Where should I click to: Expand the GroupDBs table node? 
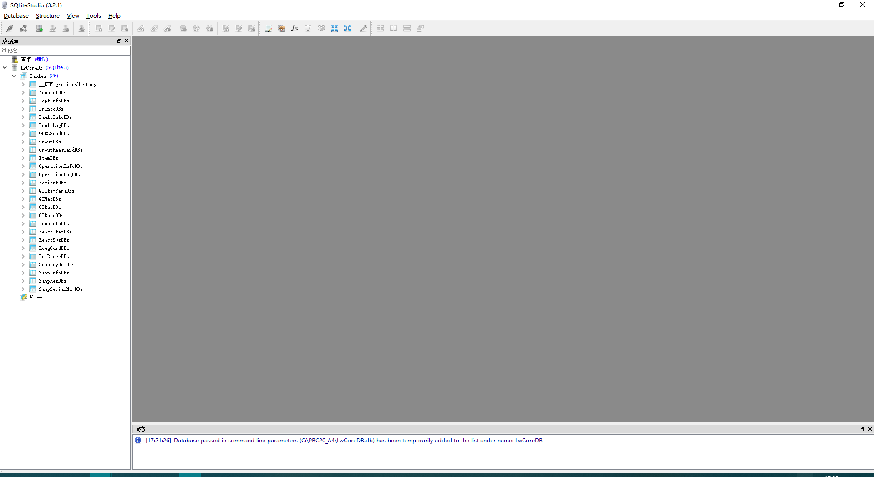coord(23,142)
